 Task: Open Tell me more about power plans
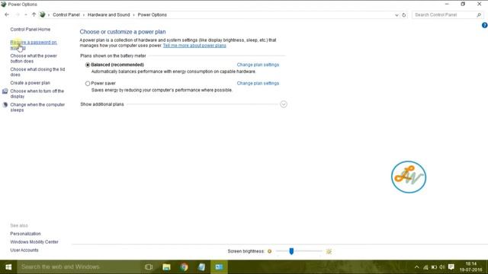tap(194, 46)
